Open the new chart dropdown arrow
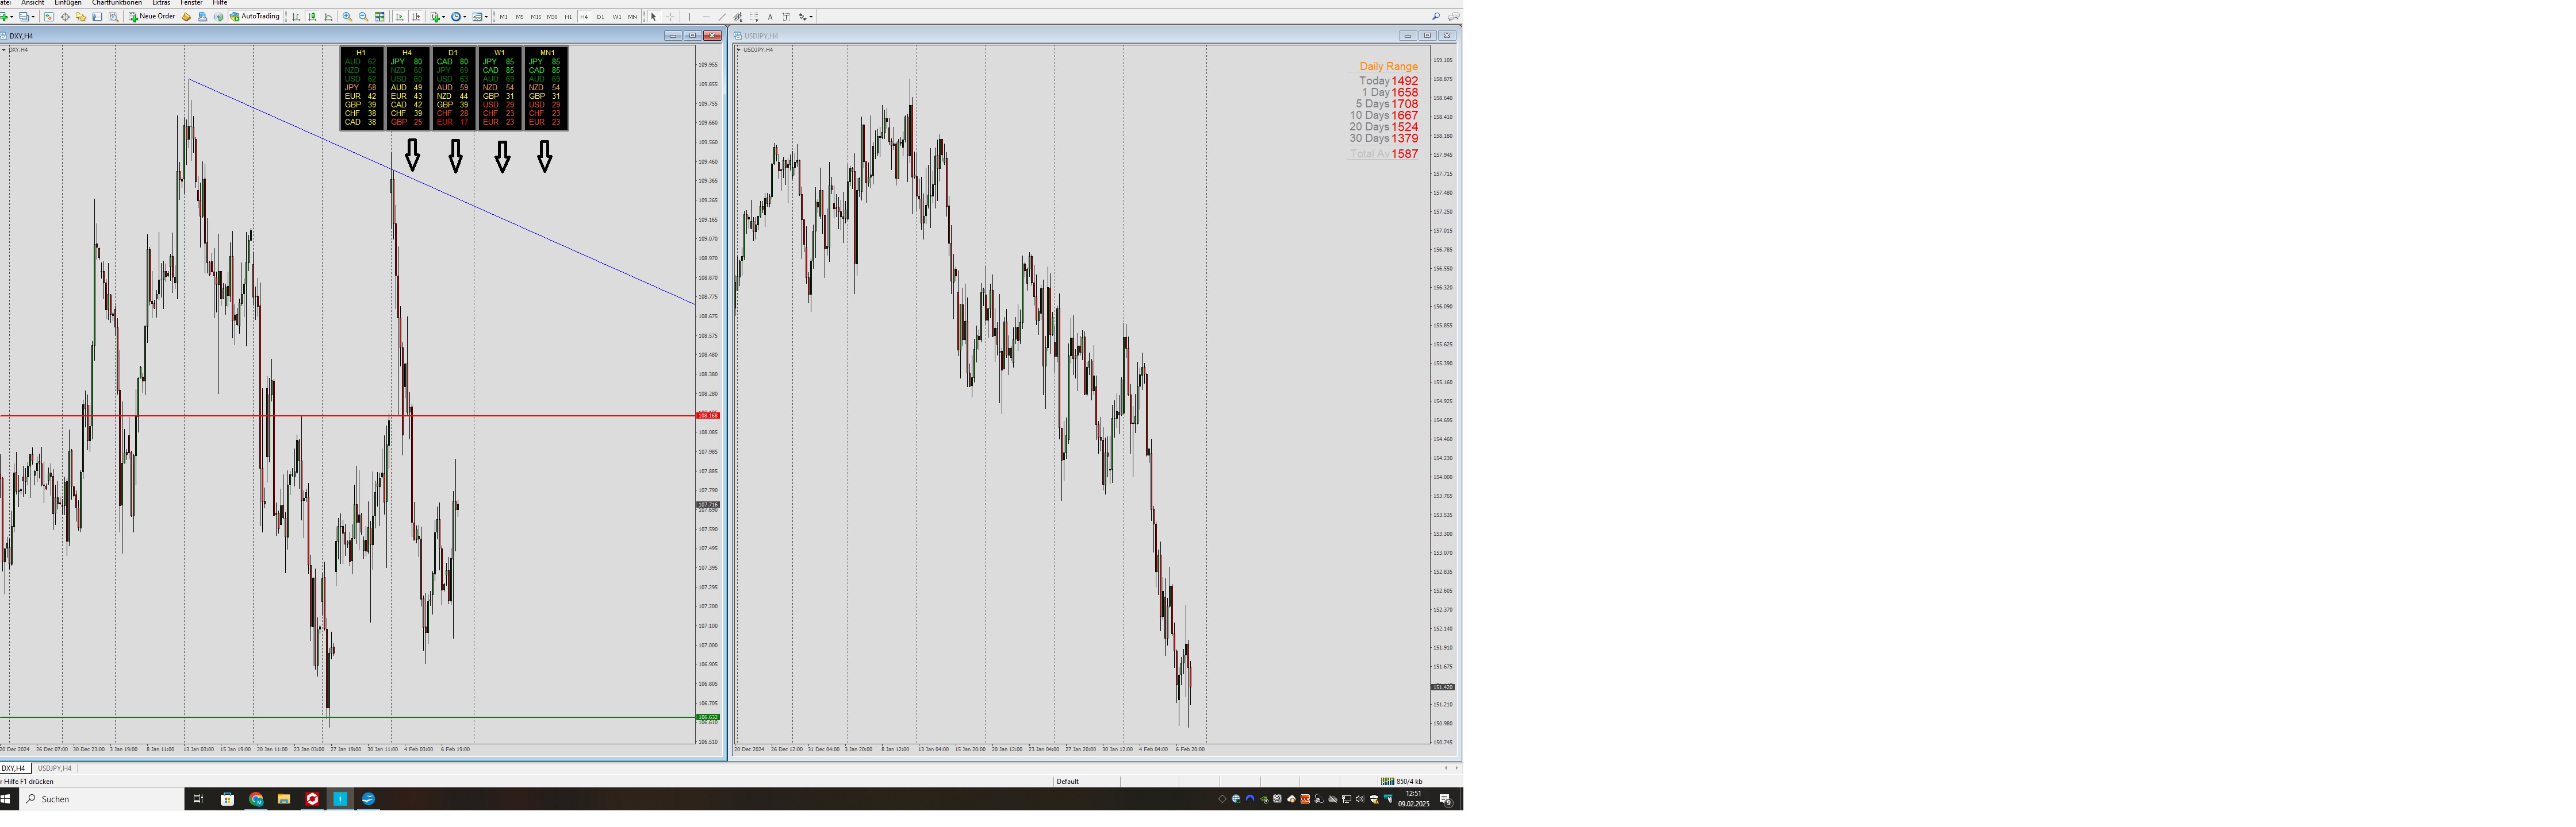2576x827 pixels. pyautogui.click(x=12, y=17)
